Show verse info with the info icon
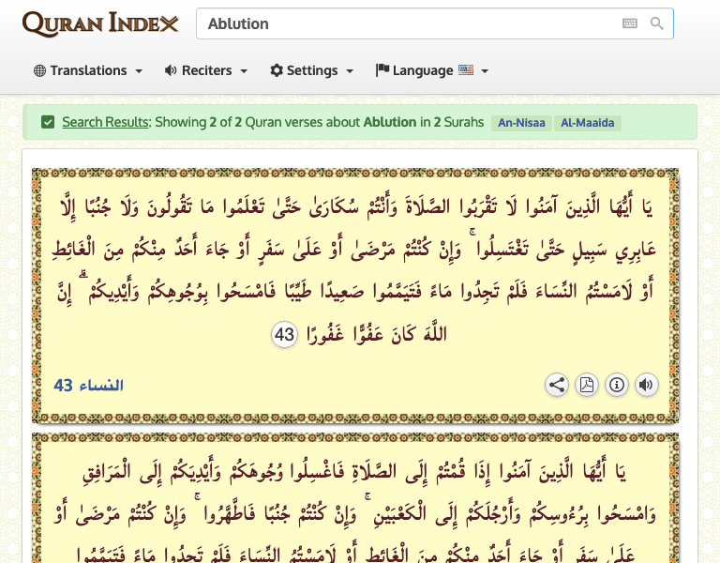This screenshot has height=563, width=720. 617,385
